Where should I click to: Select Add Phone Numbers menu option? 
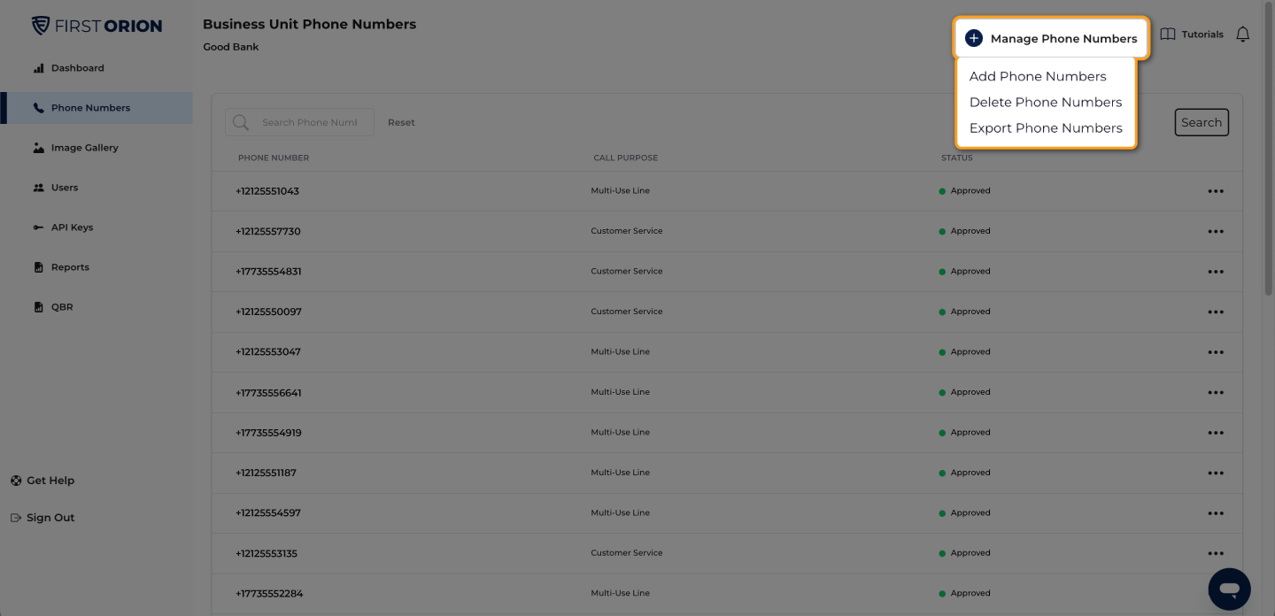point(1038,76)
